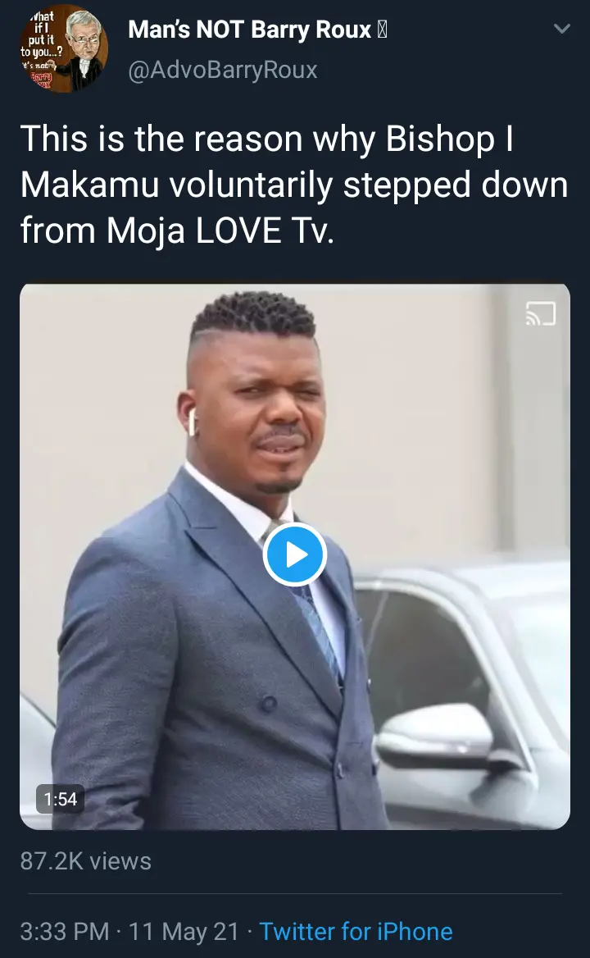
Task: Tap the 87.2K views count
Action: pyautogui.click(x=86, y=861)
